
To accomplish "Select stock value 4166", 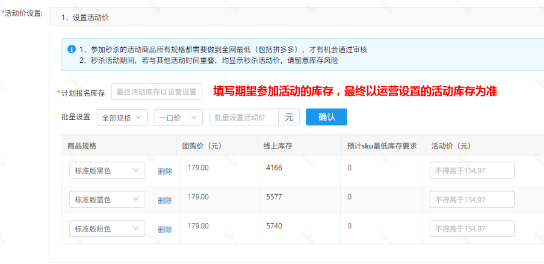I will [x=274, y=167].
